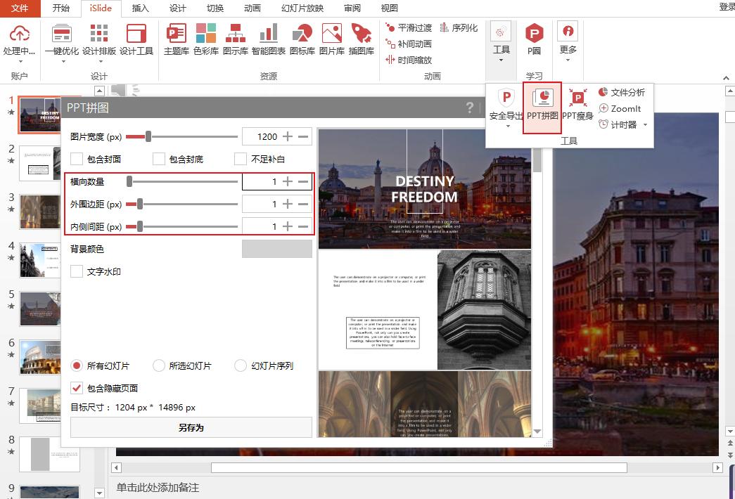Select PPT拼图 tool in dropdown

pos(542,107)
